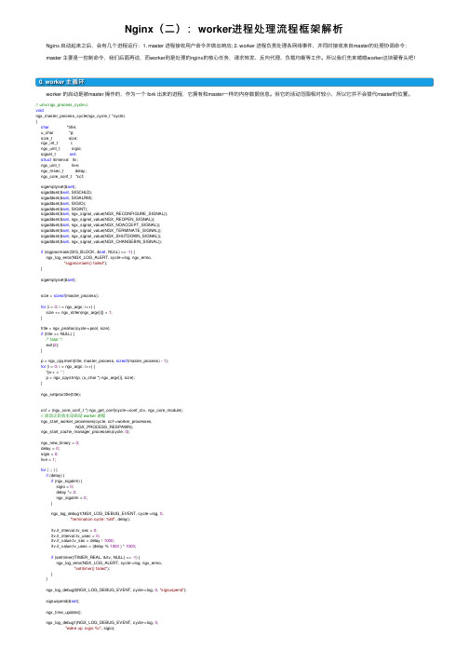Click the line "sigaddset(&set, SIGCHLD);"
This screenshot has height=664, width=469.
click(66, 192)
